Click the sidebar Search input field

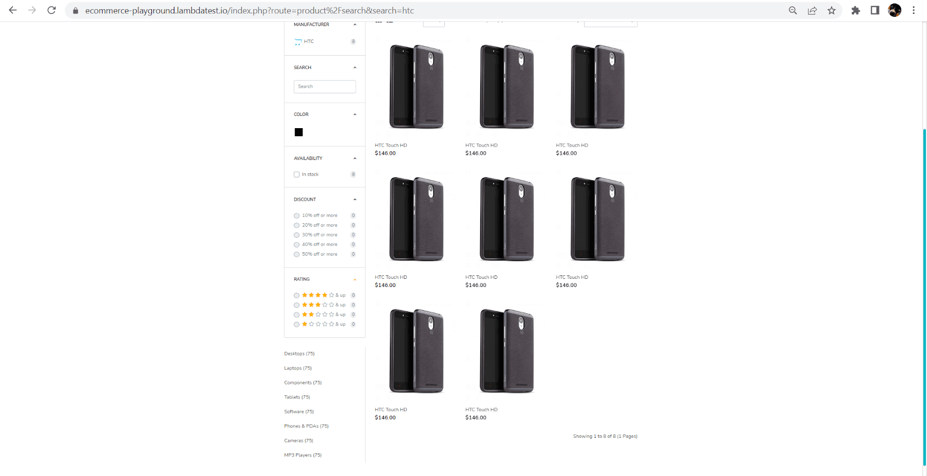point(324,86)
